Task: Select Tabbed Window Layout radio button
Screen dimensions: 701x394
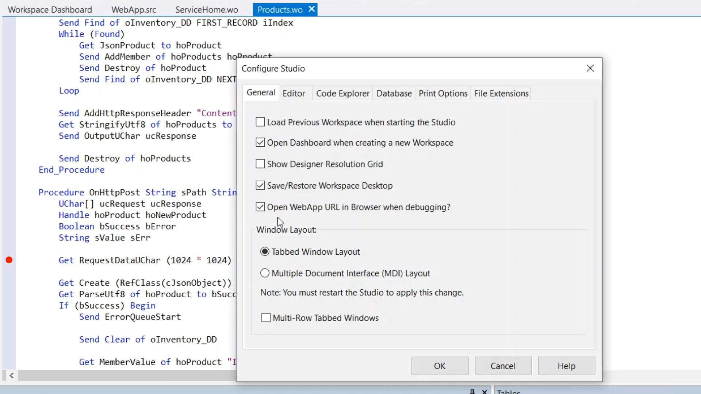Action: (265, 252)
